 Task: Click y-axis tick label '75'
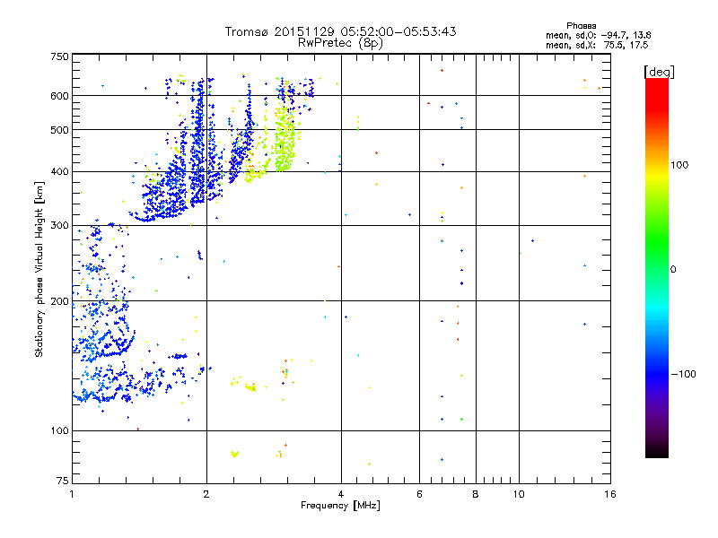point(63,481)
